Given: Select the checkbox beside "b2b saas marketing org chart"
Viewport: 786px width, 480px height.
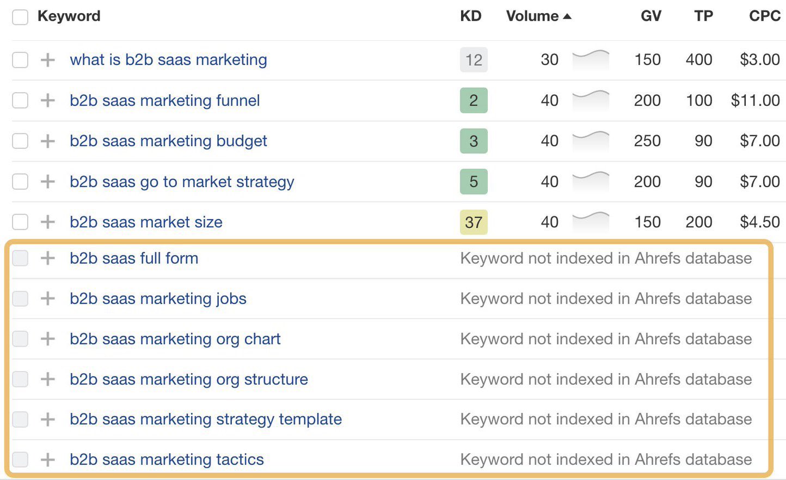Looking at the screenshot, I should click(x=20, y=339).
